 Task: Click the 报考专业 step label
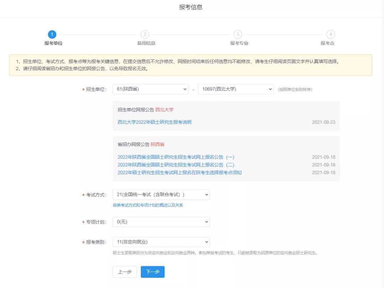click(239, 43)
